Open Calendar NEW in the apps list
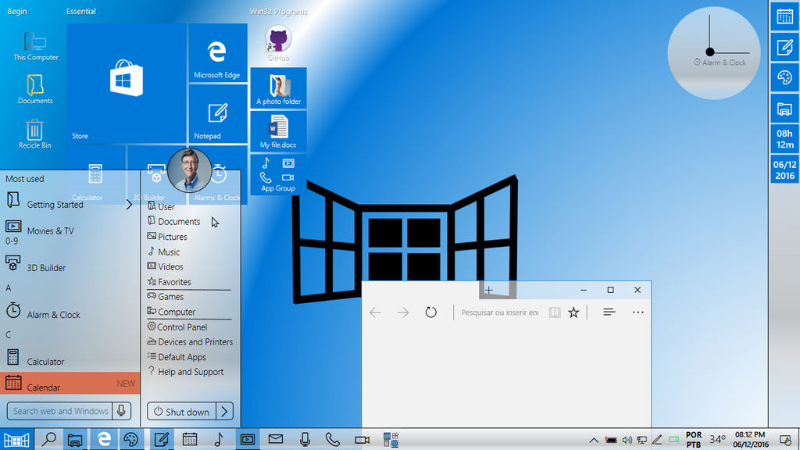This screenshot has height=450, width=800. (x=70, y=383)
